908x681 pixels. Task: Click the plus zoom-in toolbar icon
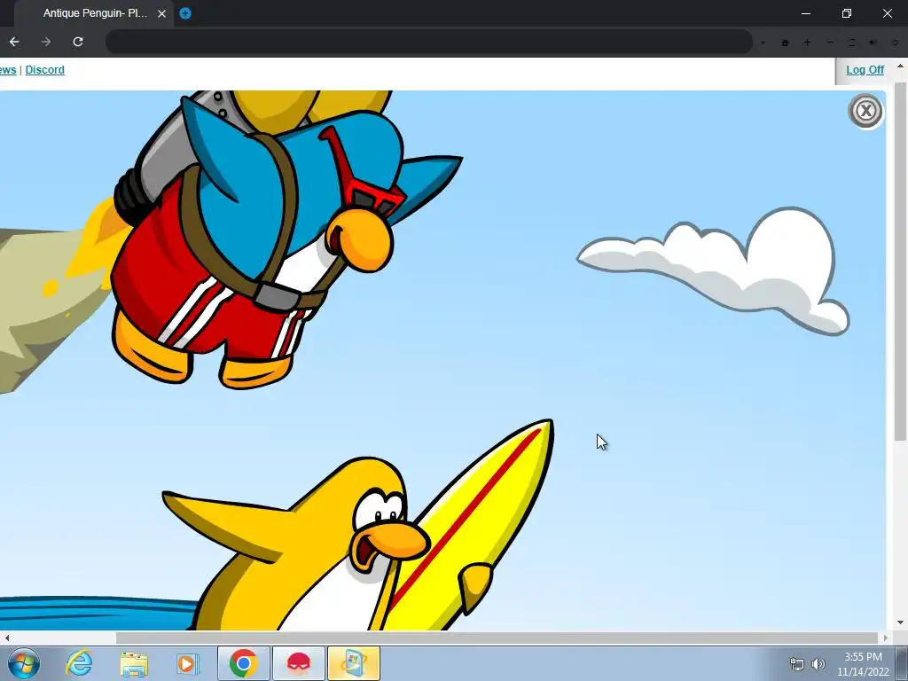pyautogui.click(x=807, y=43)
